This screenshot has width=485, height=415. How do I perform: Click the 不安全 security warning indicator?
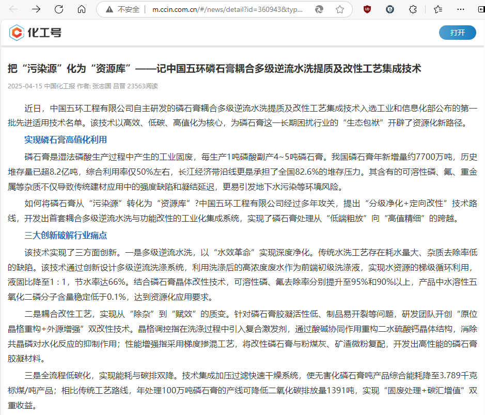click(123, 10)
